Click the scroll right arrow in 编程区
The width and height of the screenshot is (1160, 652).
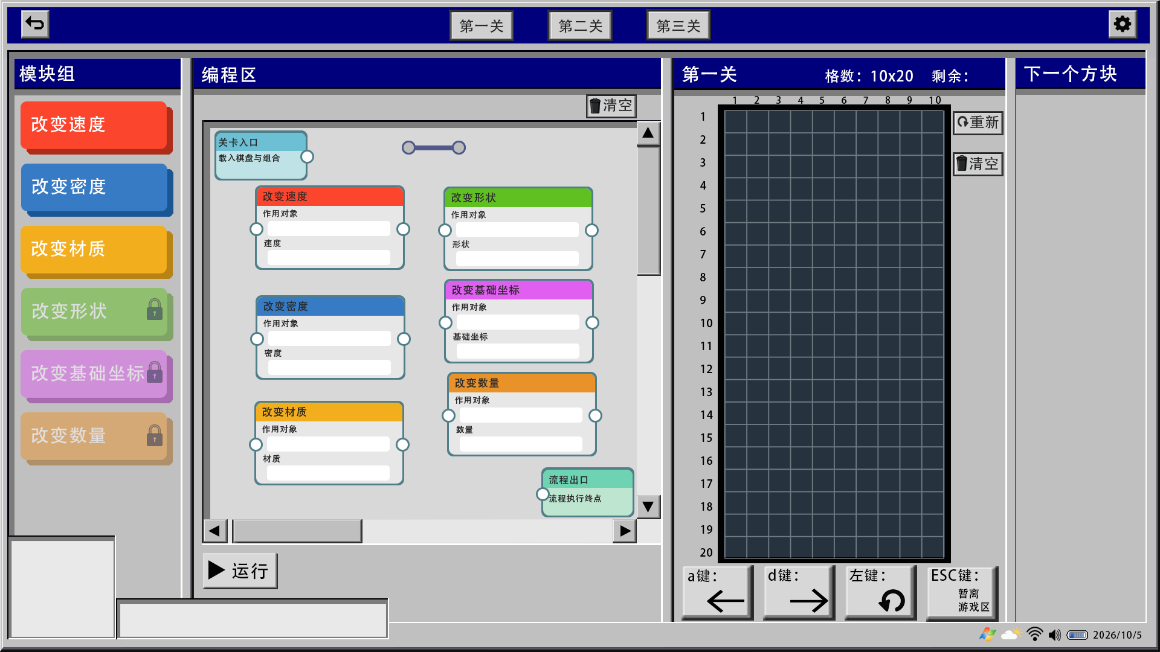coord(625,531)
